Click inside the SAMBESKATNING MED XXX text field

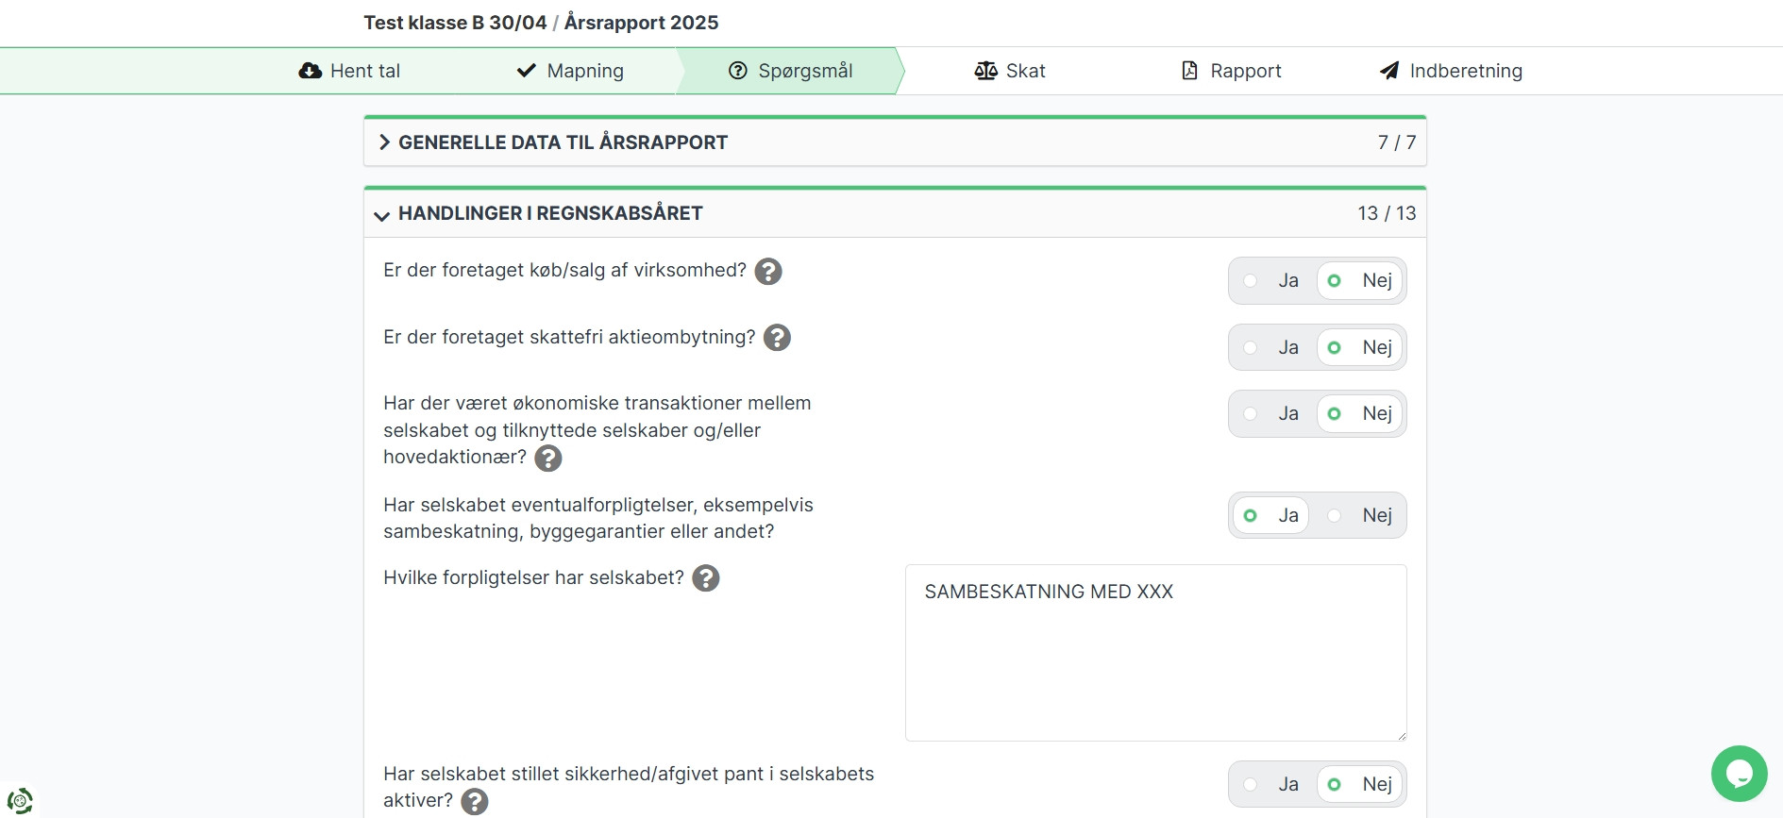click(1155, 651)
